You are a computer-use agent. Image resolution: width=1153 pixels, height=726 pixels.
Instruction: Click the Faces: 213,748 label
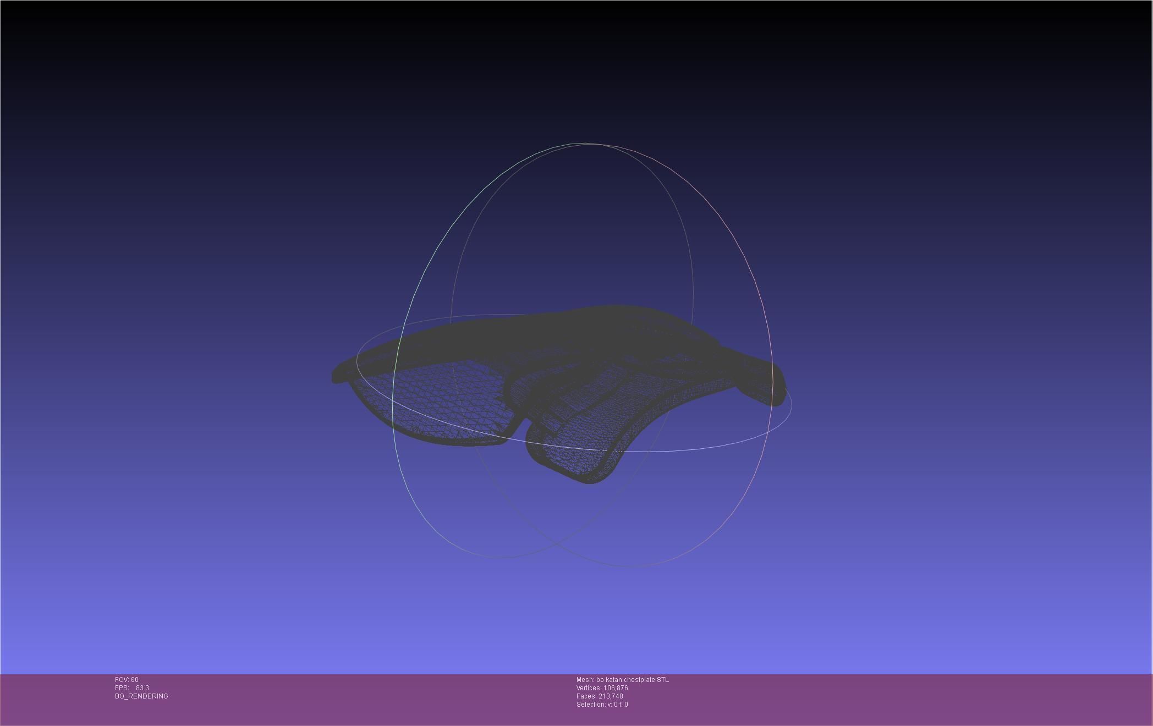[600, 696]
